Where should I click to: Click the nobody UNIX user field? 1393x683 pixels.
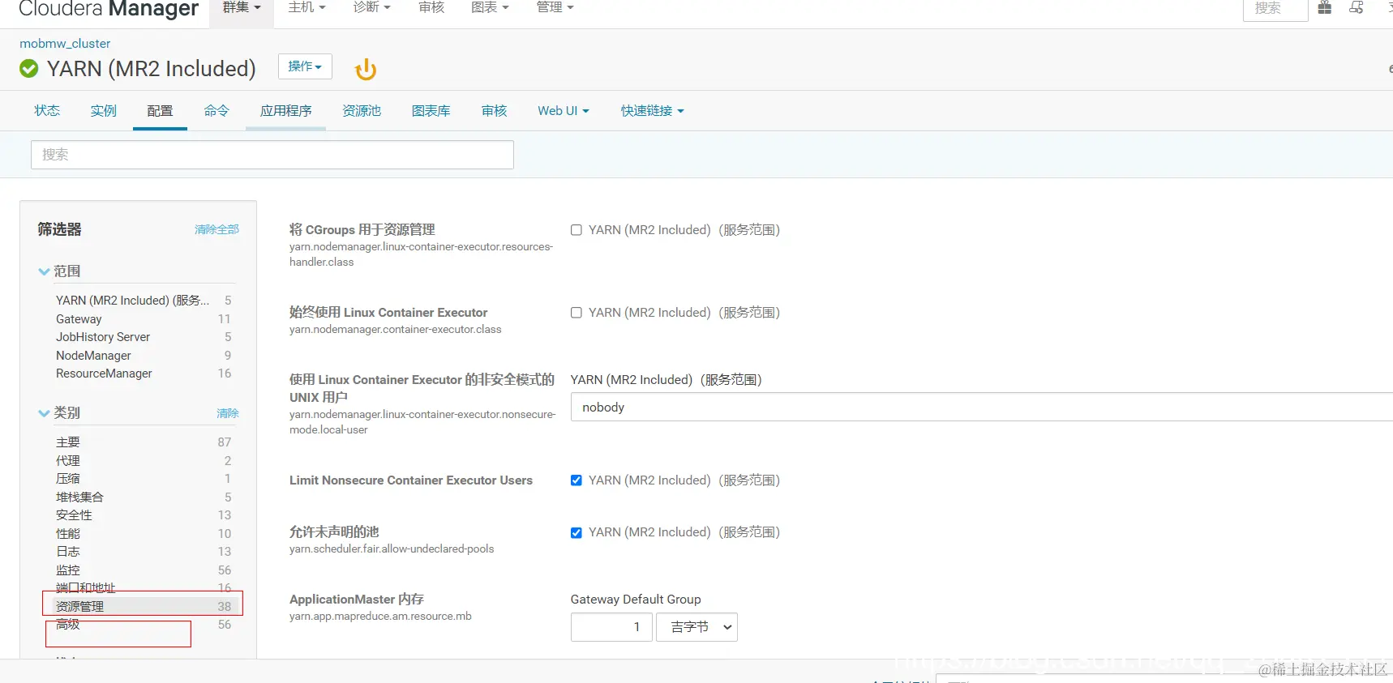pos(981,407)
